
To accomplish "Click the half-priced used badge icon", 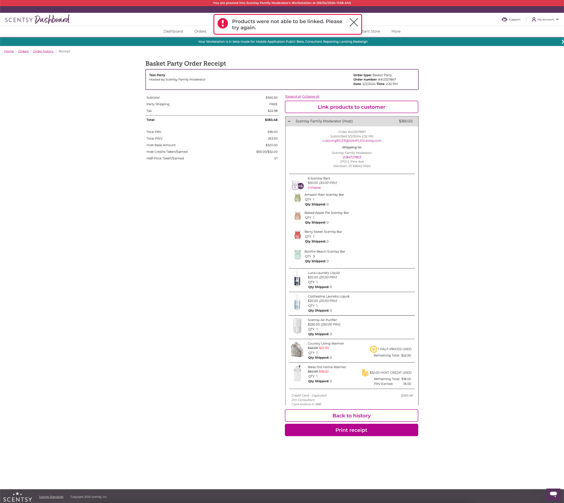I will tap(374, 349).
